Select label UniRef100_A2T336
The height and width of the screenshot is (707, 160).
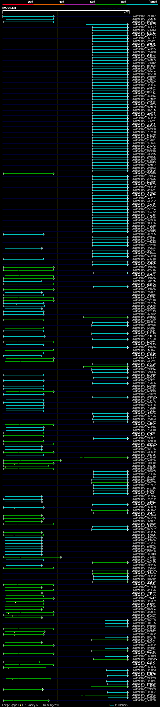point(143,372)
